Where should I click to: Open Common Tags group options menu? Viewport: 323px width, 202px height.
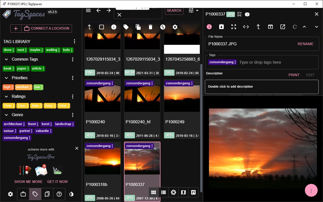click(x=73, y=59)
